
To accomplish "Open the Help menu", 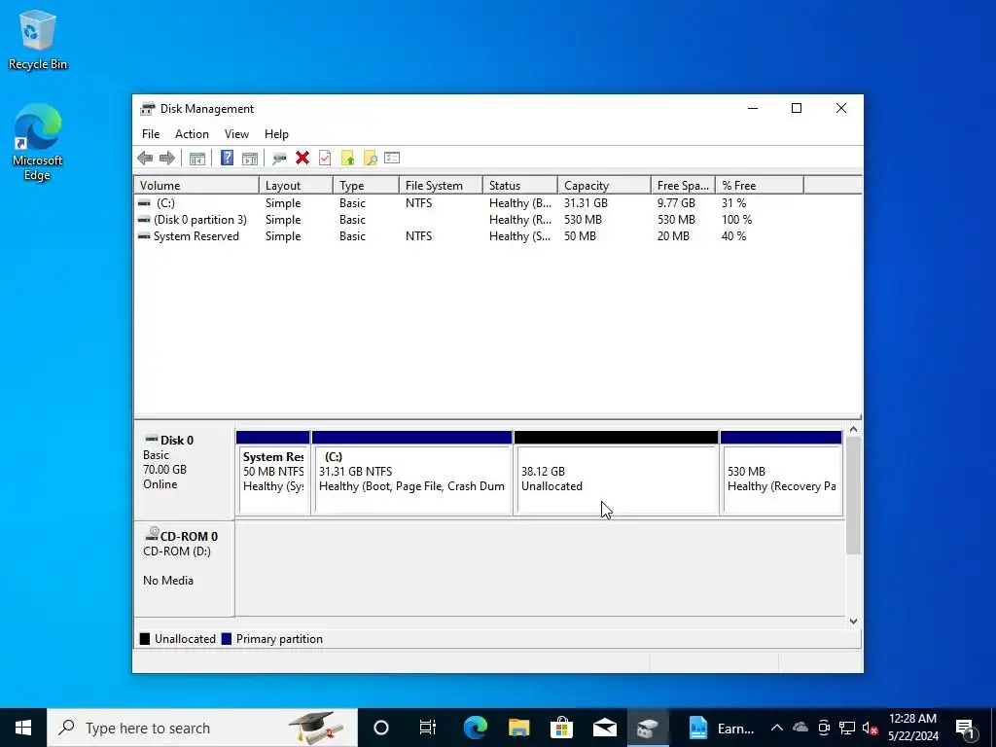I will click(276, 134).
